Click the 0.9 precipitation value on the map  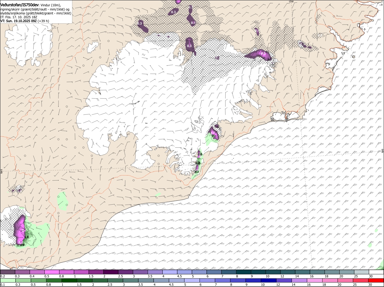click(x=22, y=245)
